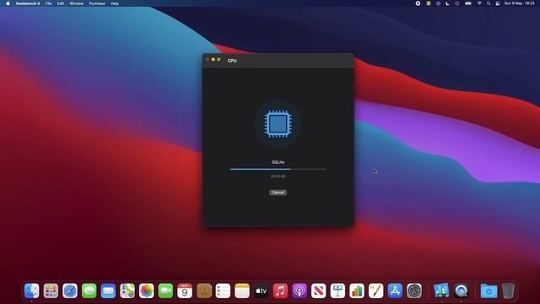The height and width of the screenshot is (304, 540).
Task: Open Launchpad from the dock
Action: [x=51, y=290]
